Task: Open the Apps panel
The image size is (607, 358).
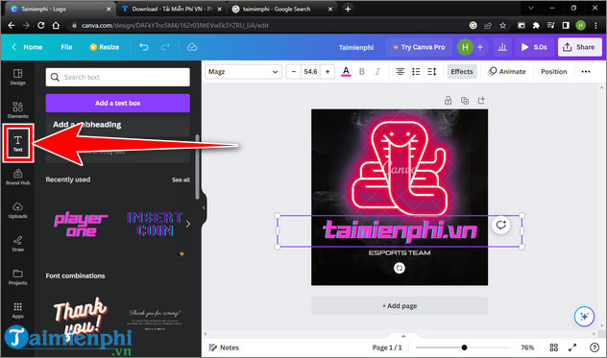Action: (18, 310)
